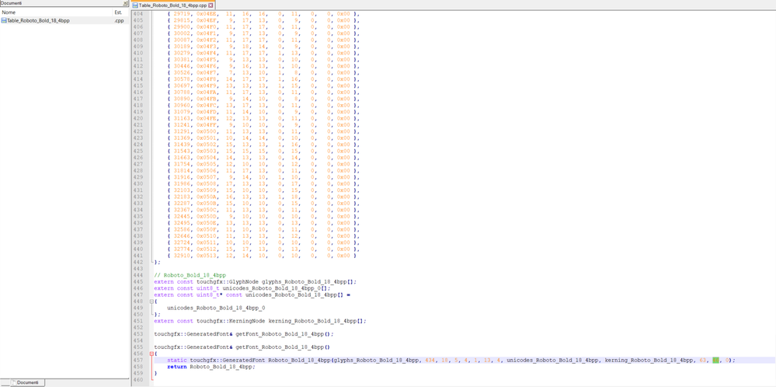Click the green highlighted value on line 457
The width and height of the screenshot is (776, 387).
715,361
